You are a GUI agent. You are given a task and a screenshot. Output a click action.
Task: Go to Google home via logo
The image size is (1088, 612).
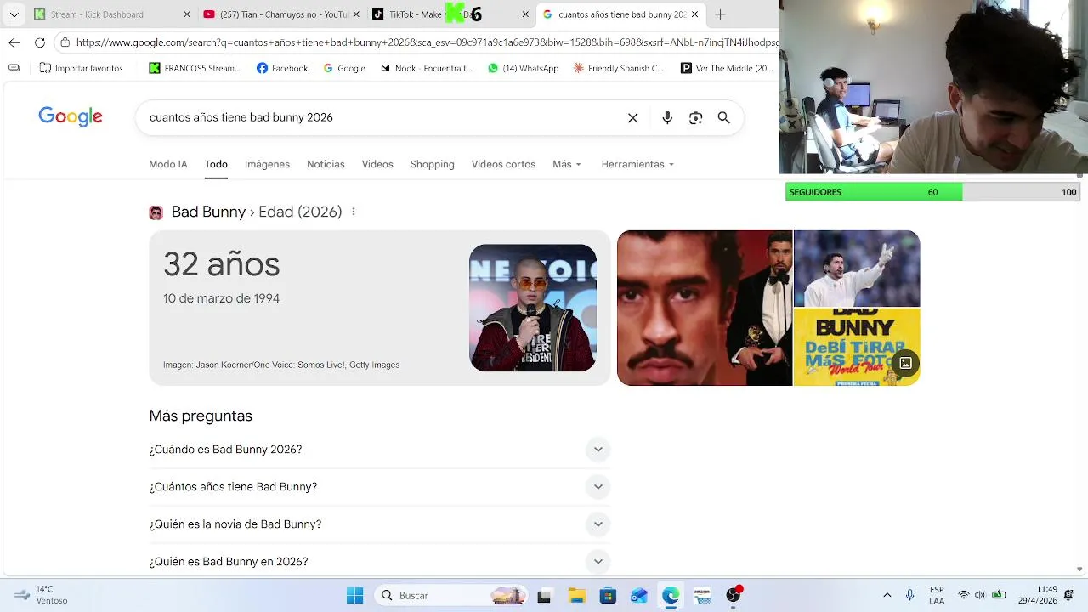tap(71, 117)
